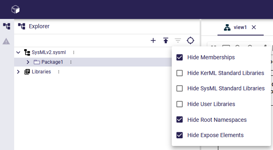This screenshot has width=273, height=150.
Task: Close the view1 tab
Action: pos(254,27)
